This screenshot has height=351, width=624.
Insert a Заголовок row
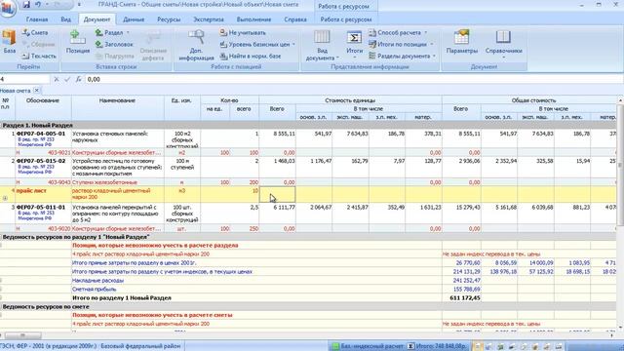coord(114,45)
